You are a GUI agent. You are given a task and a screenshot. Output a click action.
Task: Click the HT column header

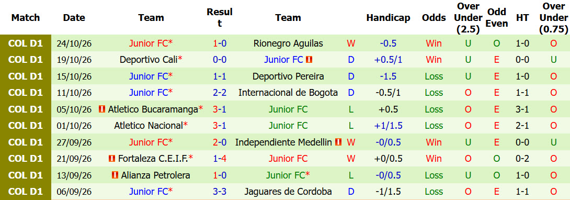tap(522, 17)
